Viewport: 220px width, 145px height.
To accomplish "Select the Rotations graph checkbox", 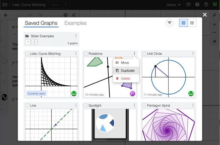I will 86,54.
